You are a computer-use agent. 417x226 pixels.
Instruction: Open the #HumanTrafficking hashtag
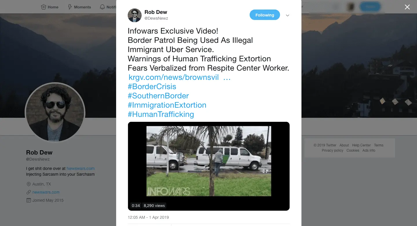click(161, 114)
